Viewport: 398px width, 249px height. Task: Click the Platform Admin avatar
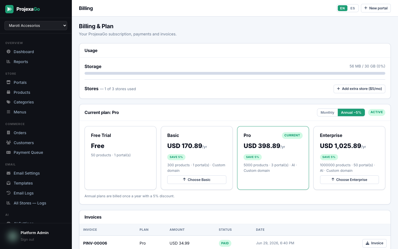point(12,236)
